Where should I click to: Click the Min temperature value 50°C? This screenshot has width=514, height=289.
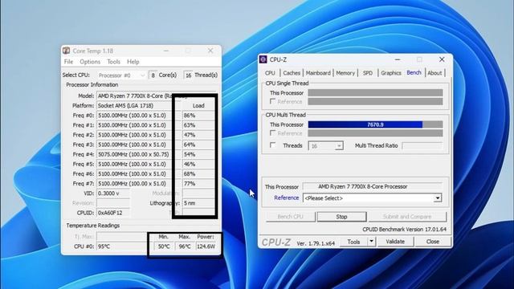(164, 246)
